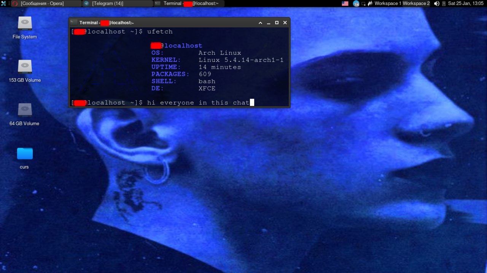Switch to the Opera window taskbar button
This screenshot has width=487, height=273.
[x=46, y=3]
